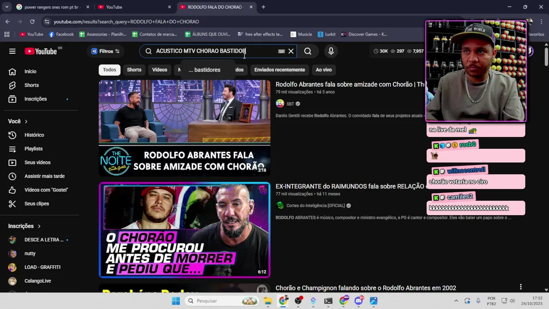Image resolution: width=549 pixels, height=309 pixels.
Task: Open Cortes do Inteligência channel avatar
Action: click(x=280, y=206)
